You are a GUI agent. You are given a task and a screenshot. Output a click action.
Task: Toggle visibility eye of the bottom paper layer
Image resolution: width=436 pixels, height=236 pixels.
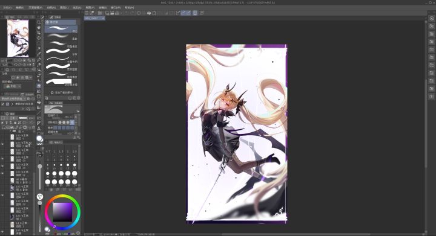2,232
